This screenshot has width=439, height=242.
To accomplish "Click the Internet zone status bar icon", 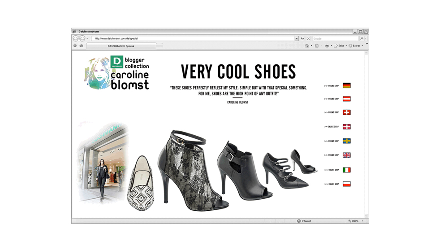I will point(299,221).
